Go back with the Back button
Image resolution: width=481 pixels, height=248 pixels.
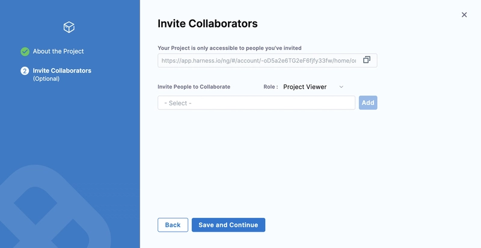pyautogui.click(x=173, y=225)
